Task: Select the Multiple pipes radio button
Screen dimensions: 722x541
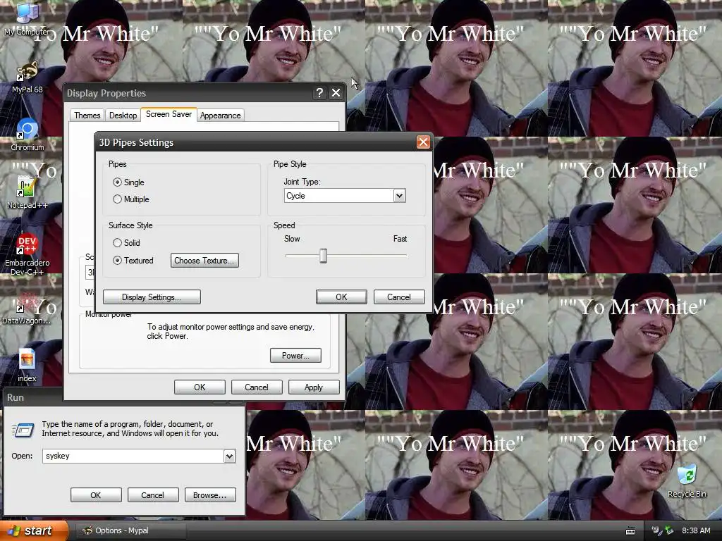Action: click(130, 199)
